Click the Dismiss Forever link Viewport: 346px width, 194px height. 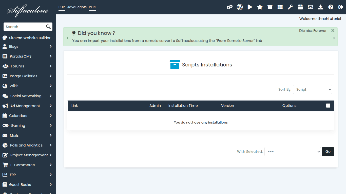click(x=313, y=30)
